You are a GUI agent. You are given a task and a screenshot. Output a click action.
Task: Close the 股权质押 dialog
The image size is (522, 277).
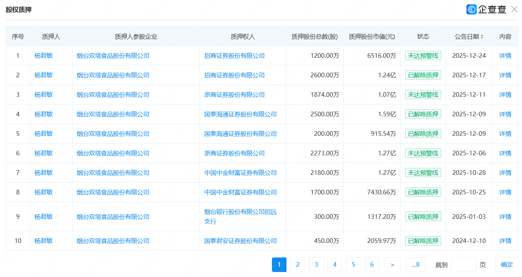coord(514,10)
